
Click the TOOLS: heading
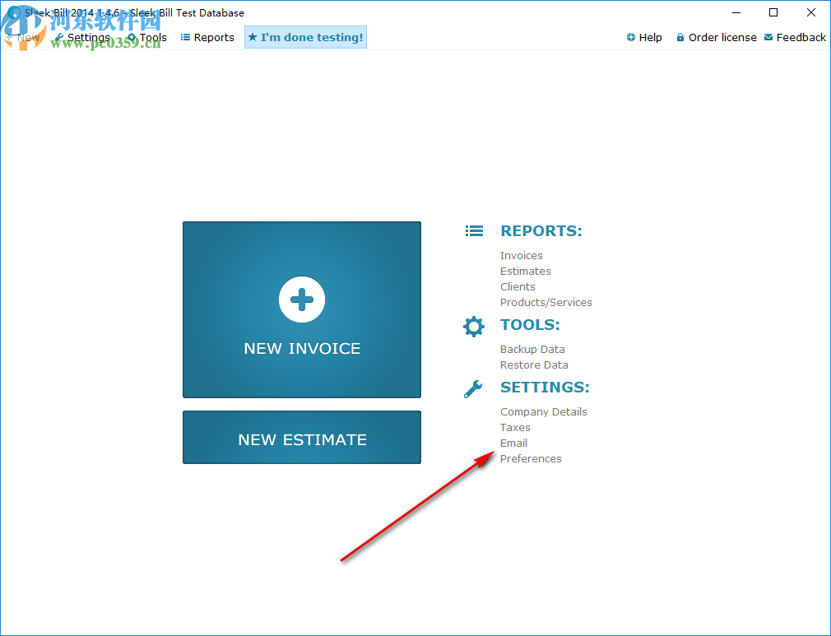(x=530, y=325)
